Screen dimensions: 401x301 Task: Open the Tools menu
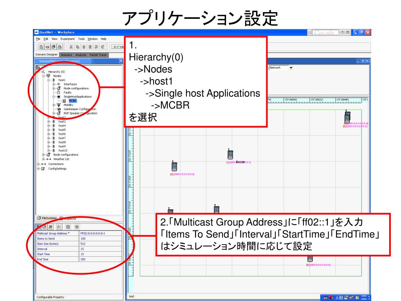81,39
